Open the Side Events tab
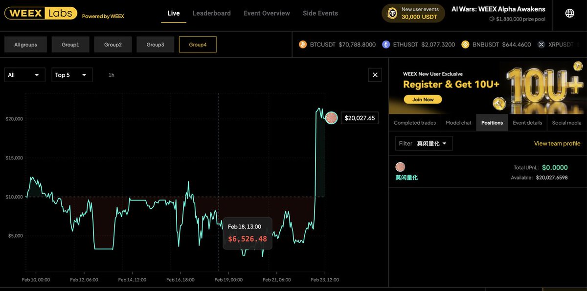Screen dimensions: 587x291 point(320,13)
